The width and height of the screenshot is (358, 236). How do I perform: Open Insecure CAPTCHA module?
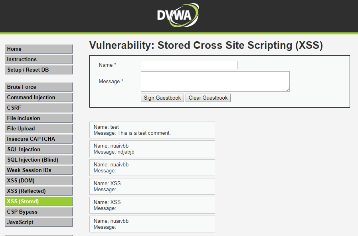(39, 139)
